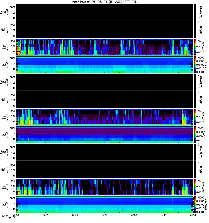The image size is (209, 223).
Task: Click the 0720 time axis label
Action: (134, 215)
